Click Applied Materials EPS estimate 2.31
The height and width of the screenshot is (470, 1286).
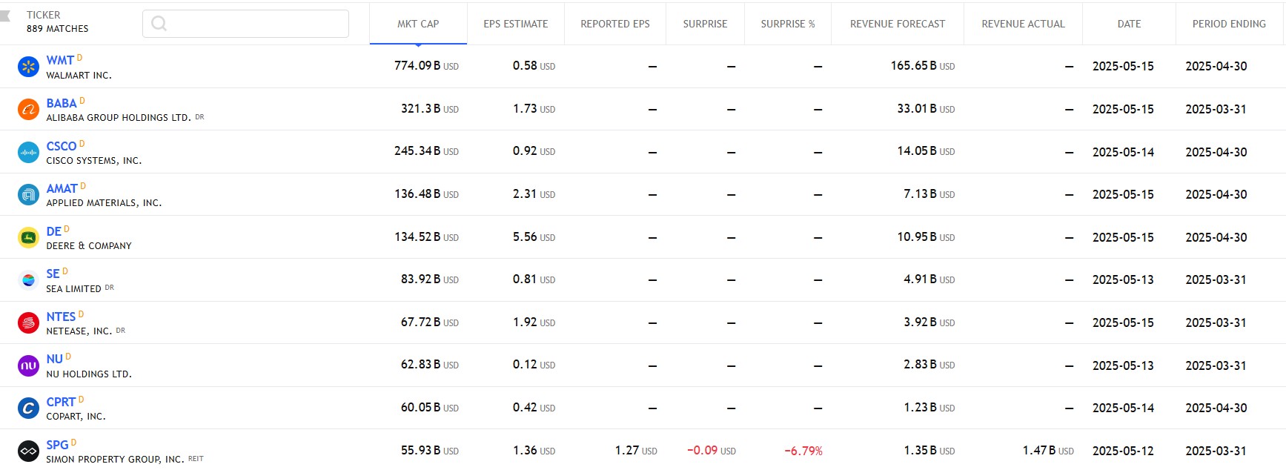534,194
